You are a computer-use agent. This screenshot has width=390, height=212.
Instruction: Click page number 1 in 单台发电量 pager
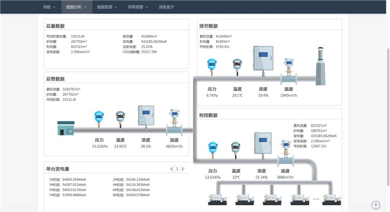pos(177,169)
